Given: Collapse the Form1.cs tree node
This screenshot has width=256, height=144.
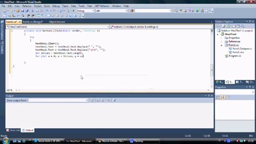Looking at the screenshot, I should [222, 45].
